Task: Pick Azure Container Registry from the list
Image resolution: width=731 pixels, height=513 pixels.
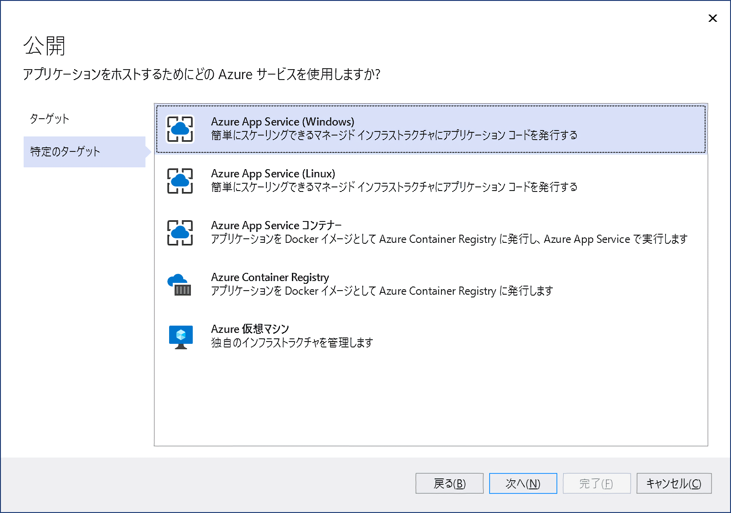Action: click(270, 277)
